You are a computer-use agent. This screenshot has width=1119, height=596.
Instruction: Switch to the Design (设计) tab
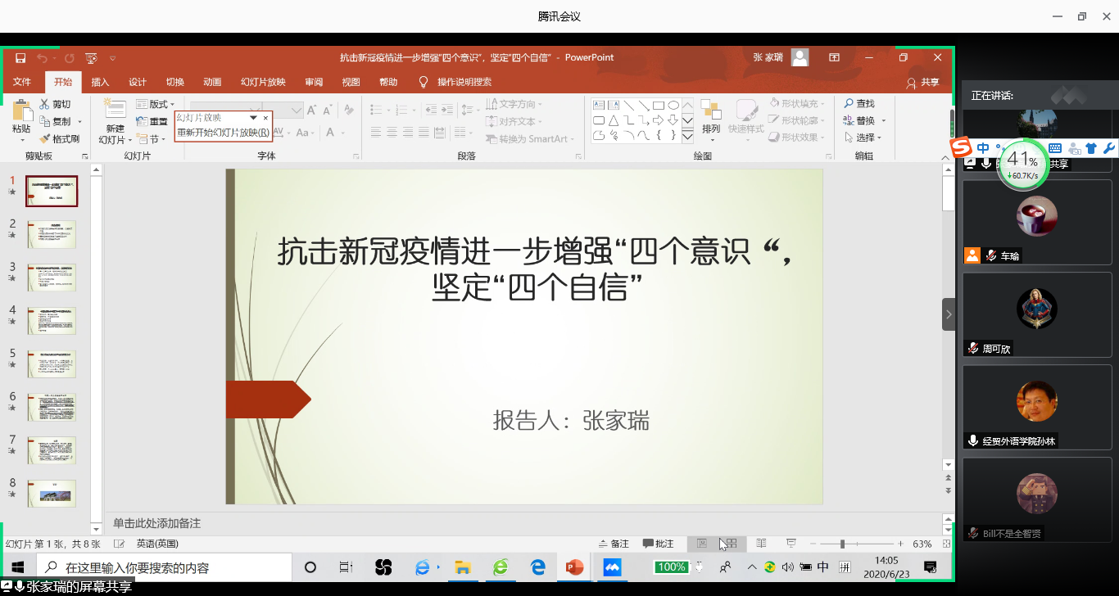[x=138, y=82]
